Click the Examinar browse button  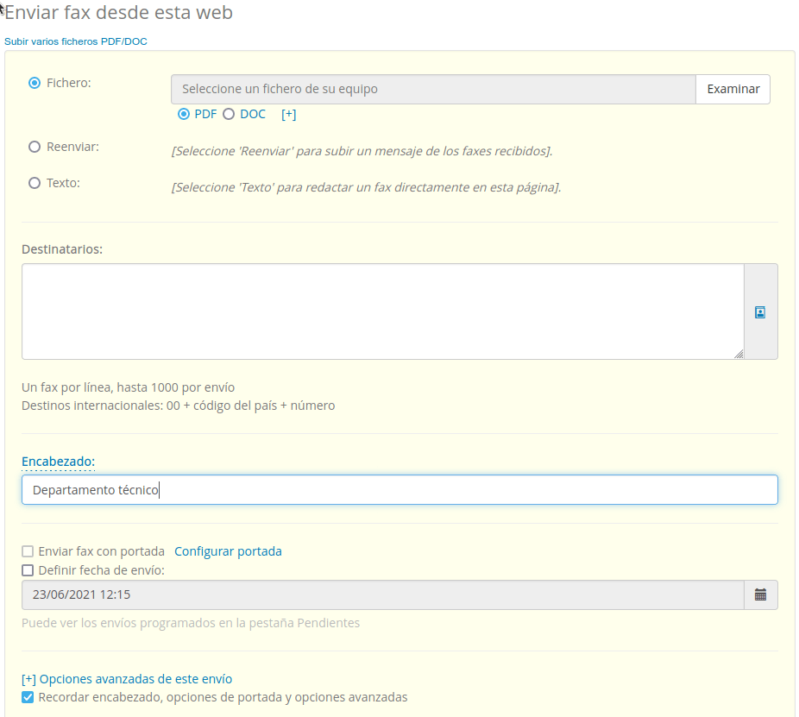click(x=733, y=89)
